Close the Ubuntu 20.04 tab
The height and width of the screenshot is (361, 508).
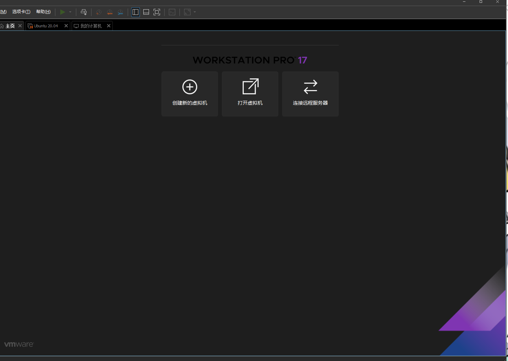66,26
